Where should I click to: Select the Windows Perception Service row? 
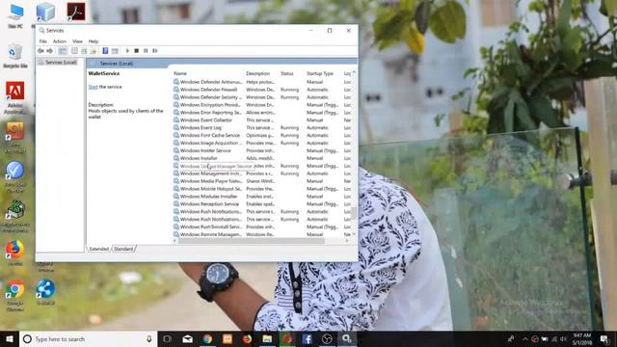click(x=261, y=204)
